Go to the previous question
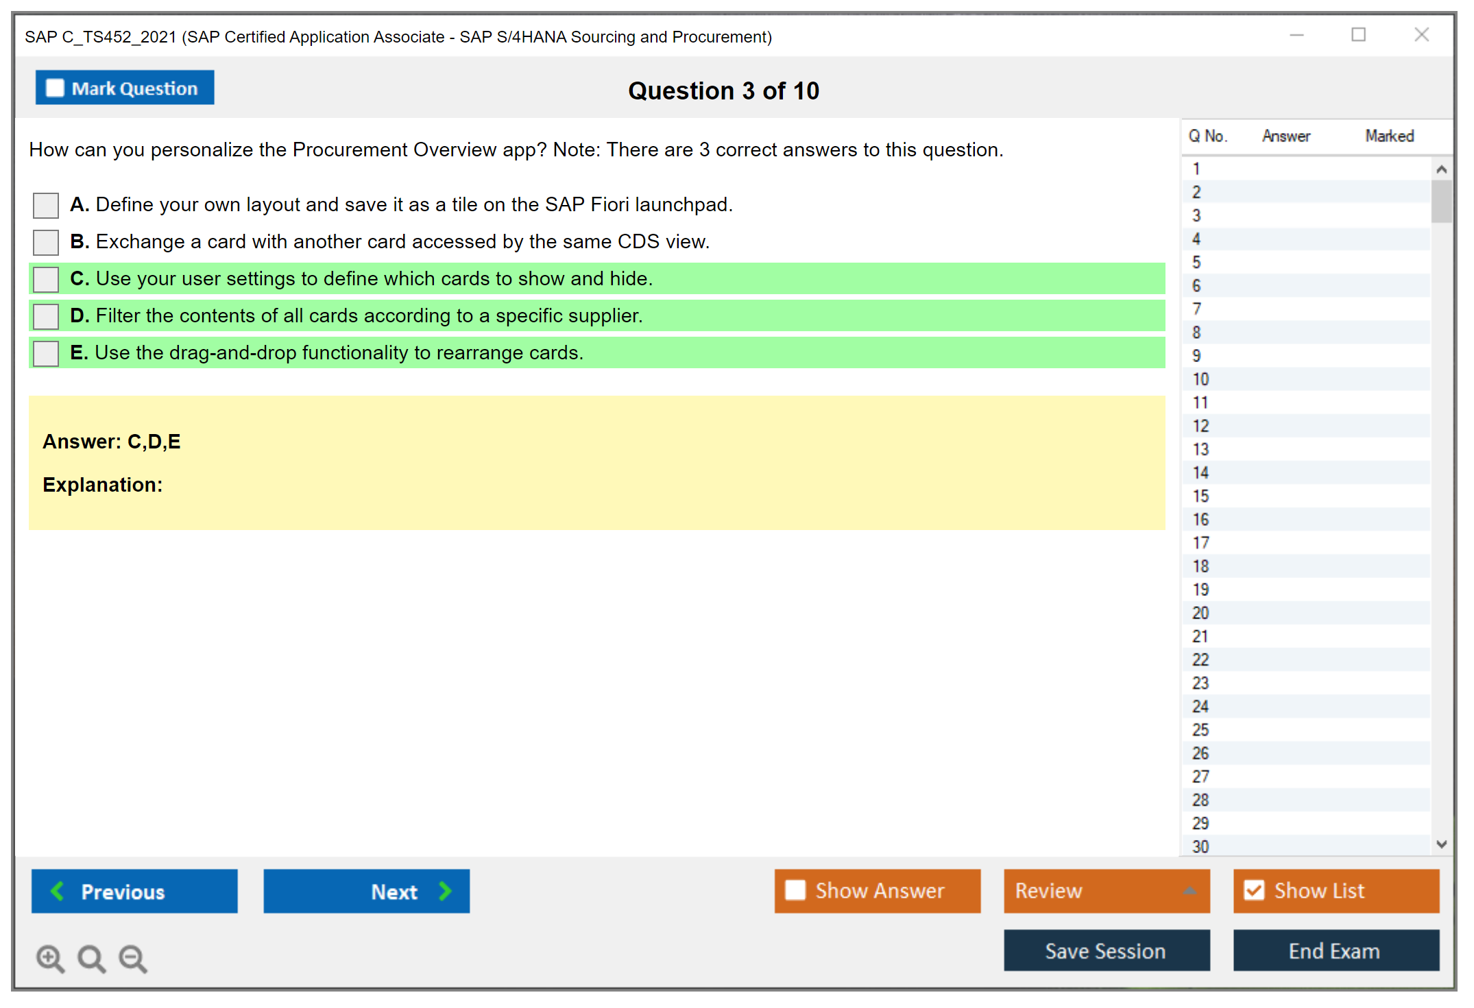 point(134,891)
